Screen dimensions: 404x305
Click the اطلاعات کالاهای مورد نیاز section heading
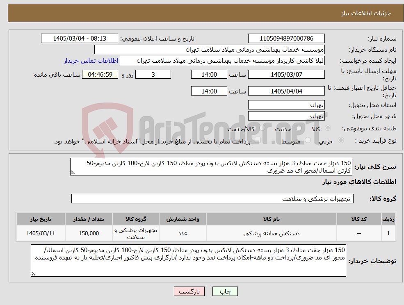click(x=359, y=182)
